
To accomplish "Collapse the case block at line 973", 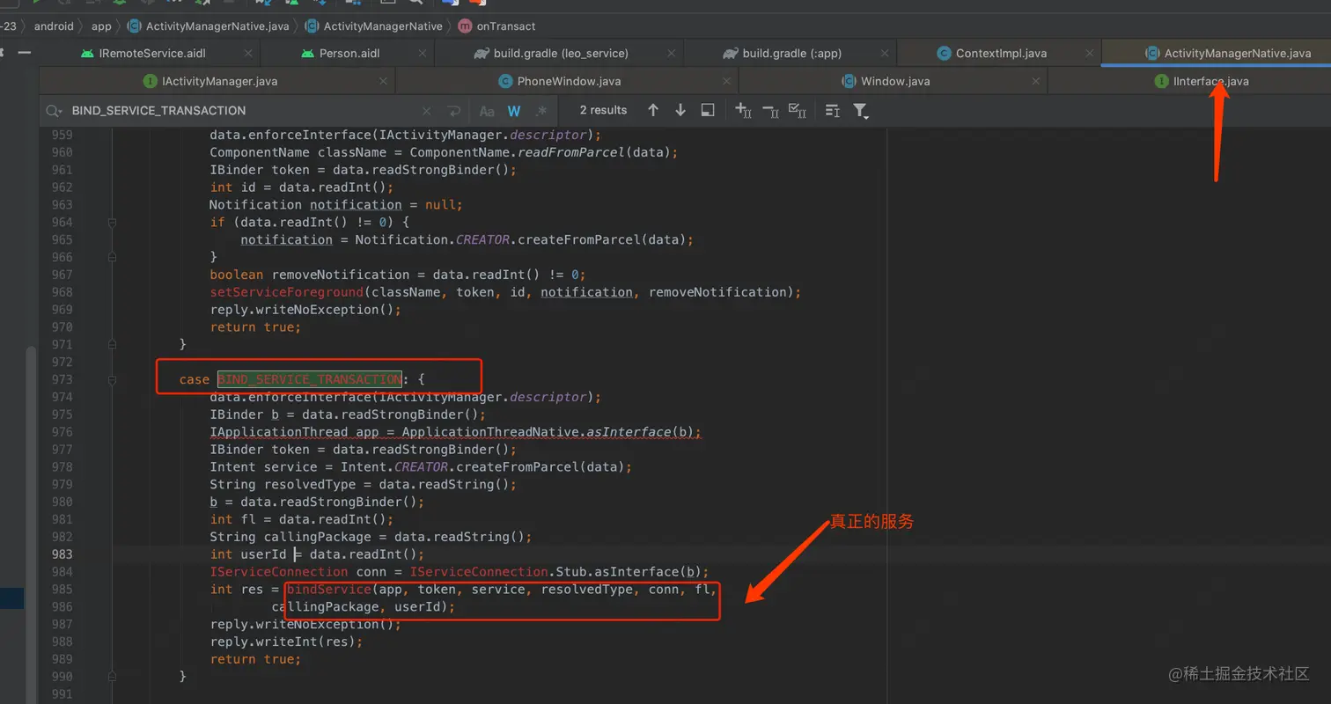I will 113,380.
